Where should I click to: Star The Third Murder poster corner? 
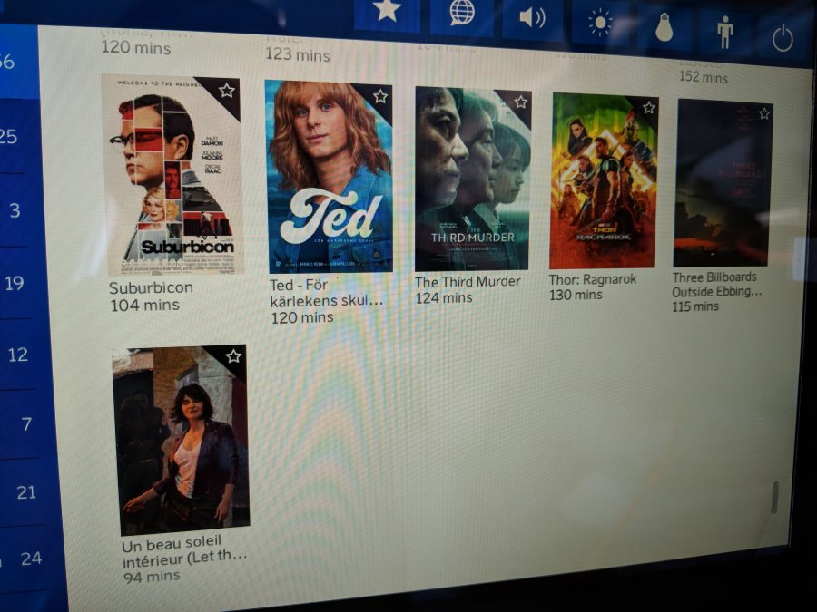(520, 102)
